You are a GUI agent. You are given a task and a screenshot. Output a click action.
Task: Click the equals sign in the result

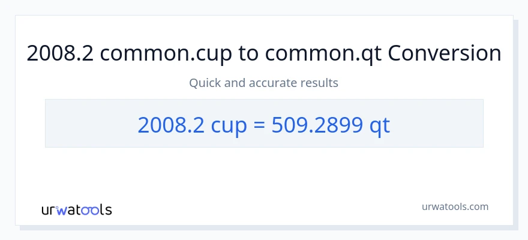coord(260,125)
